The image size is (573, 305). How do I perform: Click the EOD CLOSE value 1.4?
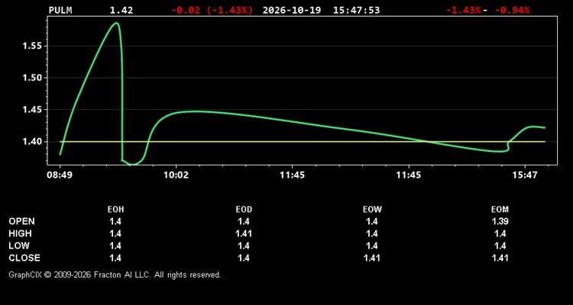244,258
